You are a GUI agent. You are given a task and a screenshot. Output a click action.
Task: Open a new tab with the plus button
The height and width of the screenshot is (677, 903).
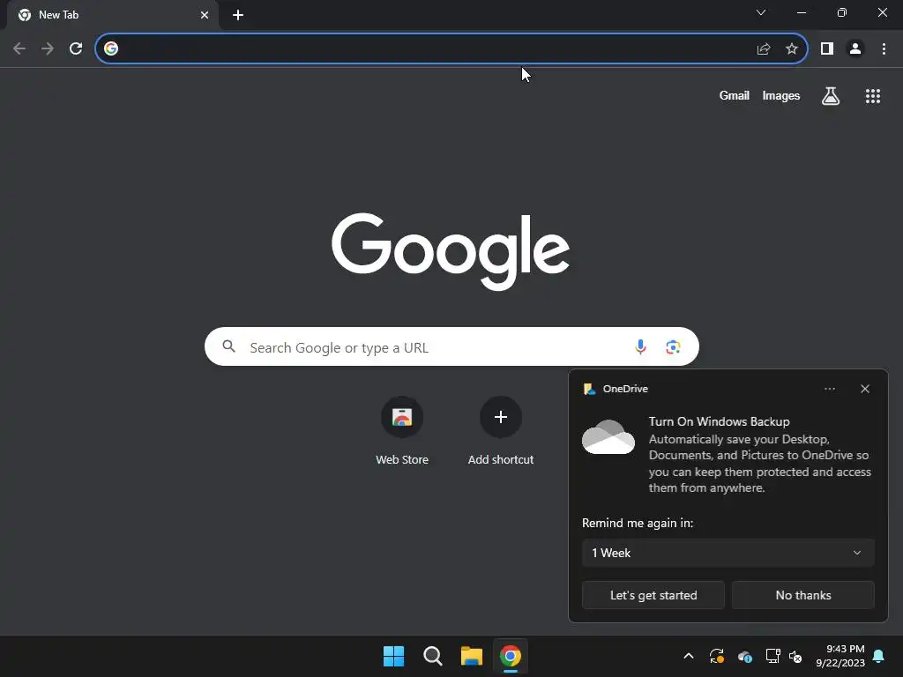[238, 15]
